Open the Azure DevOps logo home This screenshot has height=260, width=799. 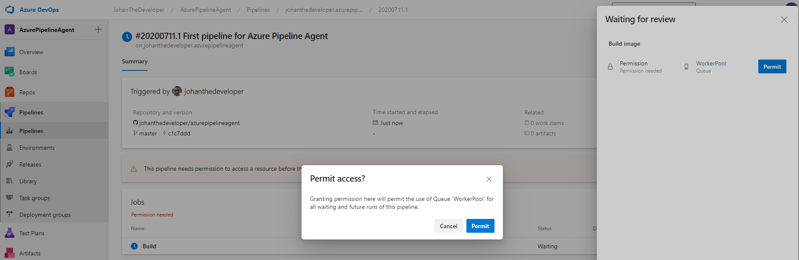[10, 10]
